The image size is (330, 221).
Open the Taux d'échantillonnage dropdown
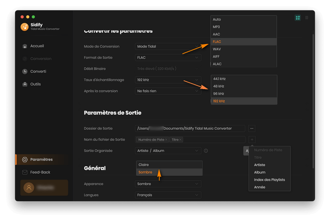168,80
